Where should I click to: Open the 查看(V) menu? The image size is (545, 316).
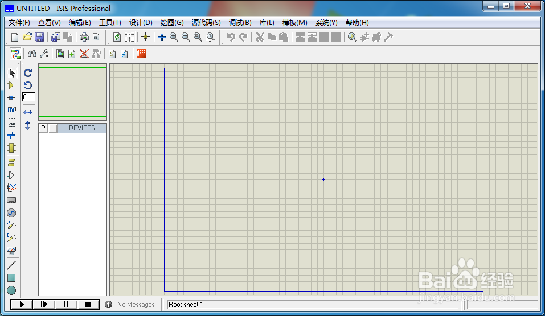coord(50,23)
